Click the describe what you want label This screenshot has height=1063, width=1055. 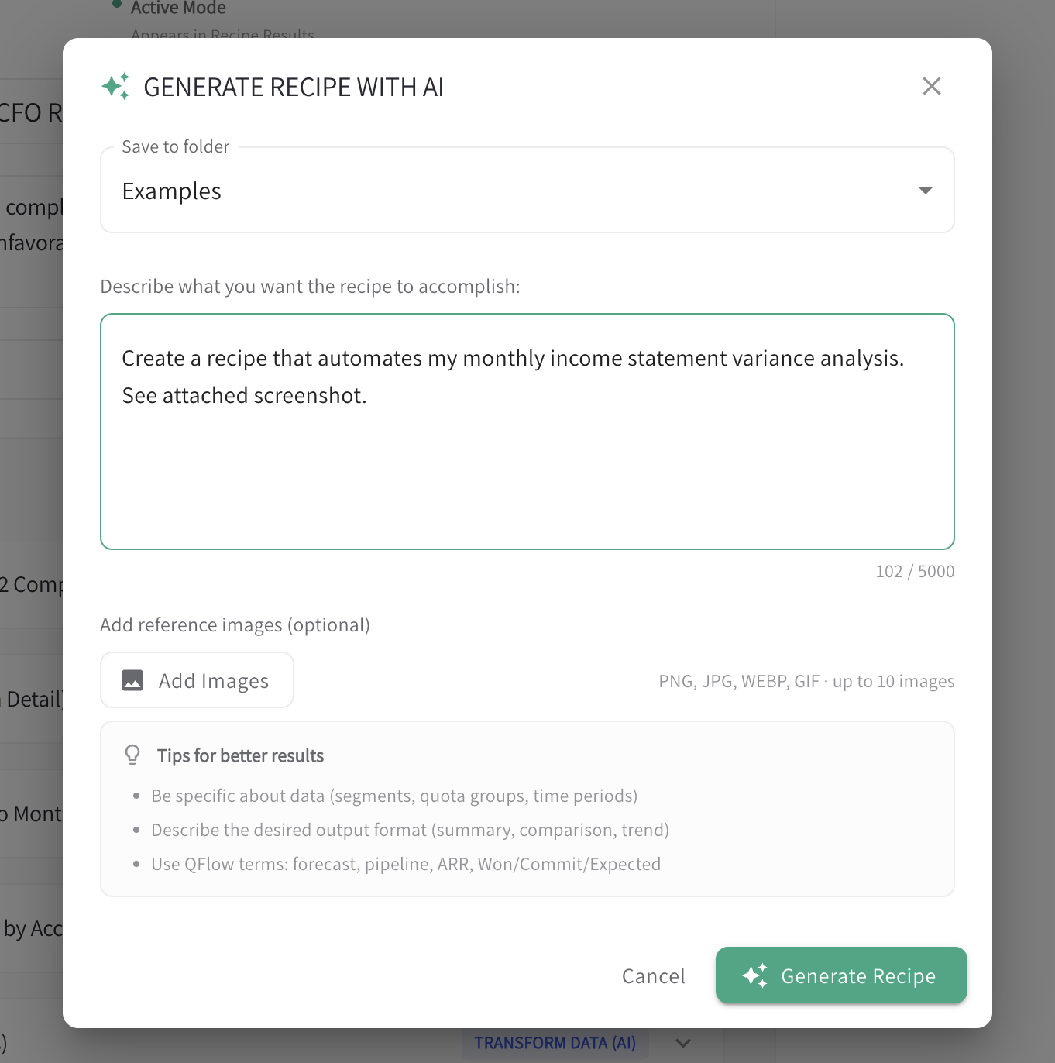click(x=310, y=286)
